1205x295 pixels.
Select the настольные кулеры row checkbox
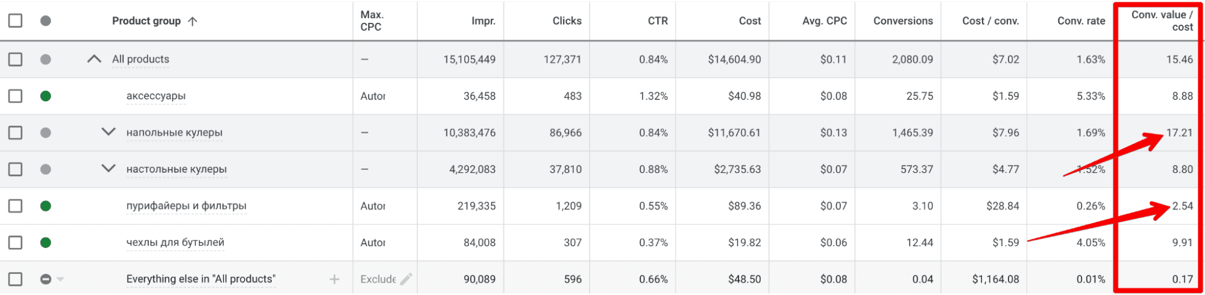point(15,169)
